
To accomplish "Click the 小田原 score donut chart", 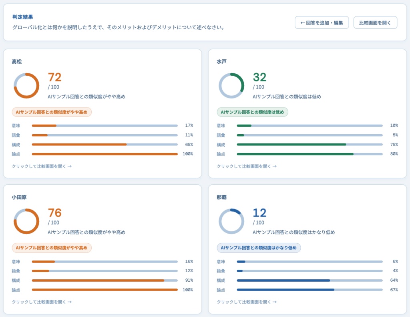I will pyautogui.click(x=26, y=221).
